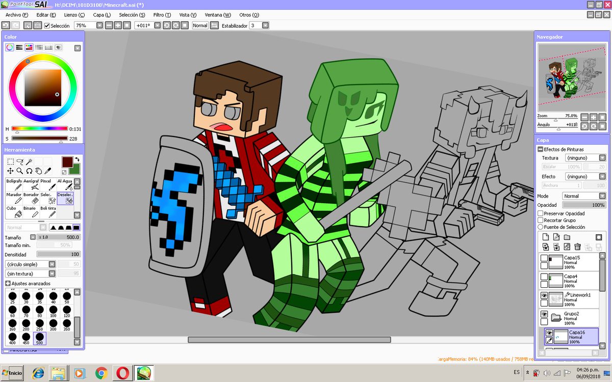
Task: Select the eyedropper tool
Action: 48,171
